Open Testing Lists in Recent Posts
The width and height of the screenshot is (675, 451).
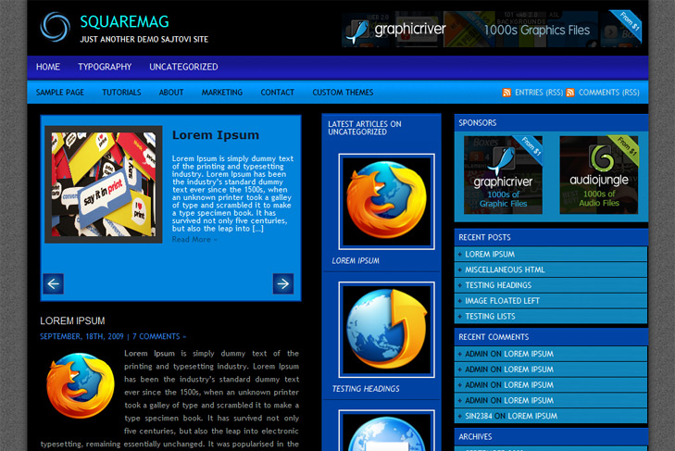click(490, 316)
